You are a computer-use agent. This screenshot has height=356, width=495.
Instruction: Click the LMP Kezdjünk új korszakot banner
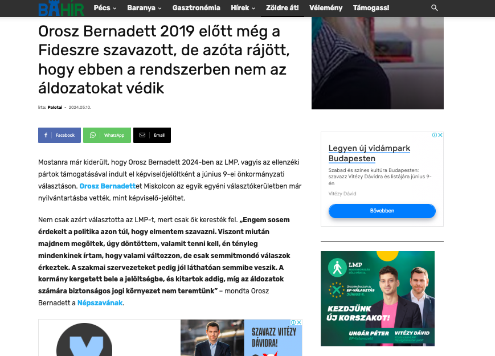(378, 298)
